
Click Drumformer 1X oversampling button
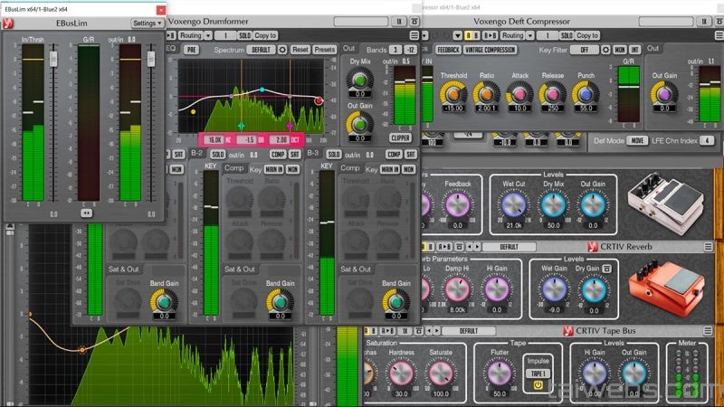point(399,21)
